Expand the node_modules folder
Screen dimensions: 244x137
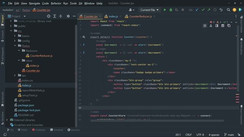point(11,21)
